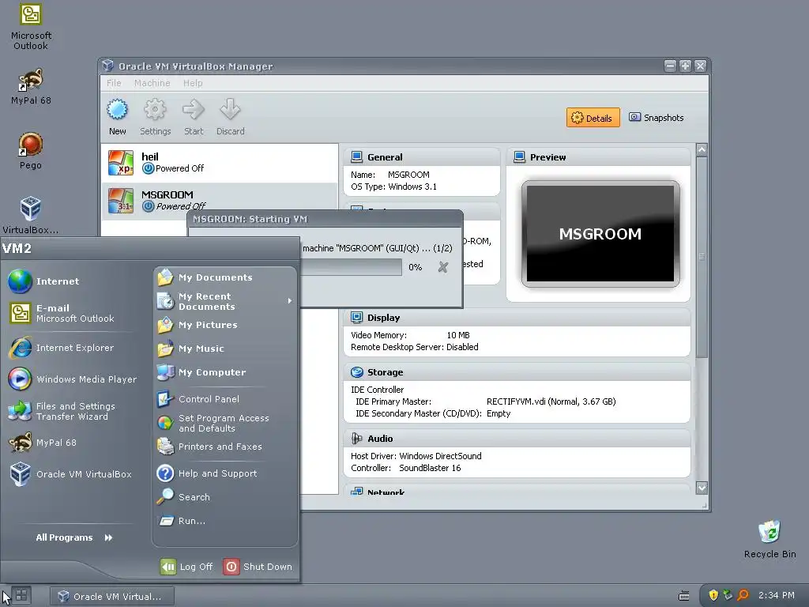Click Oracle VM VirtualBox taskbar button

point(112,596)
